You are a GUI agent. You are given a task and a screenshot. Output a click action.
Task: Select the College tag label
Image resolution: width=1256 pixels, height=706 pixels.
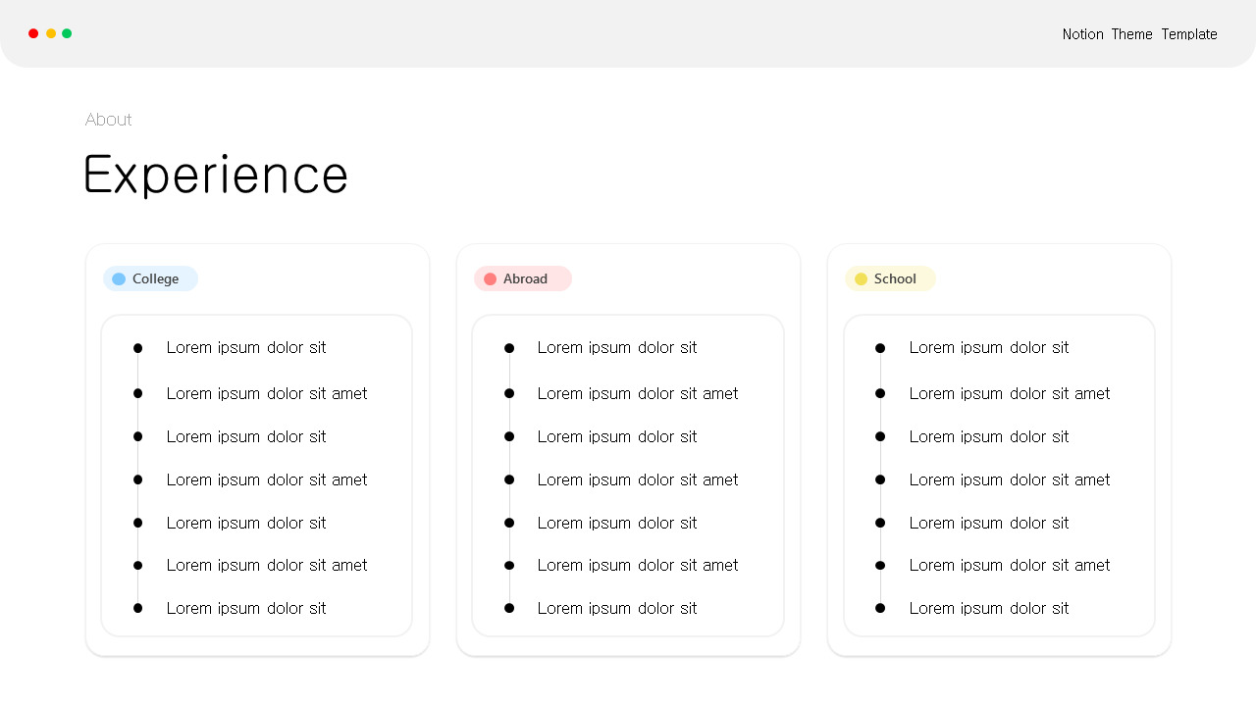point(155,279)
